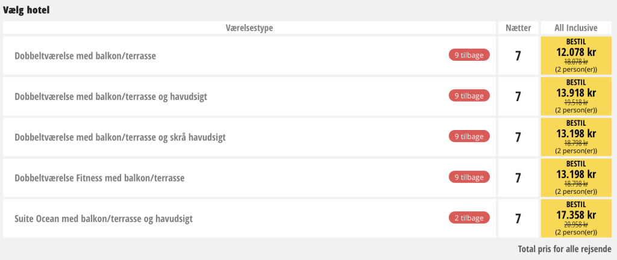
Task: Click the "Nætter" column header
Action: 518,28
